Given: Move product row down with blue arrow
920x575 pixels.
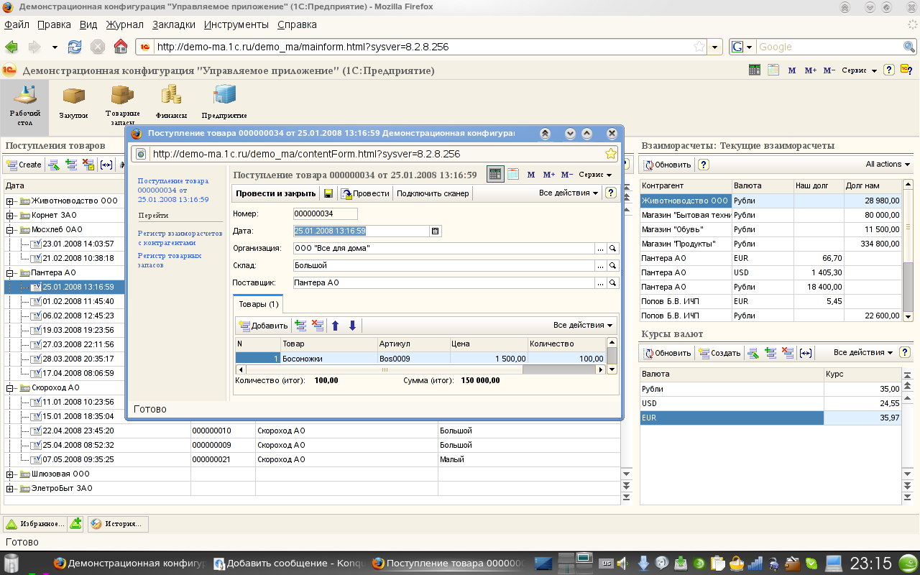Looking at the screenshot, I should pos(352,326).
